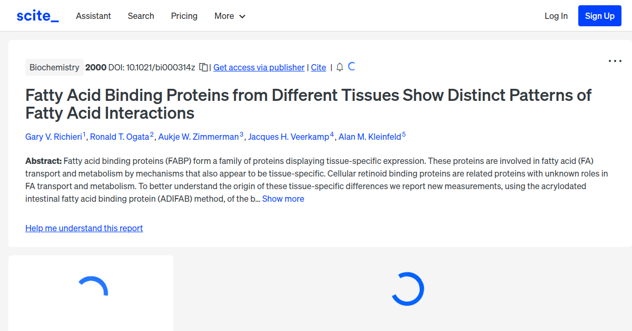This screenshot has width=632, height=331.
Task: Expand the abstract with Show more
Action: tap(283, 199)
